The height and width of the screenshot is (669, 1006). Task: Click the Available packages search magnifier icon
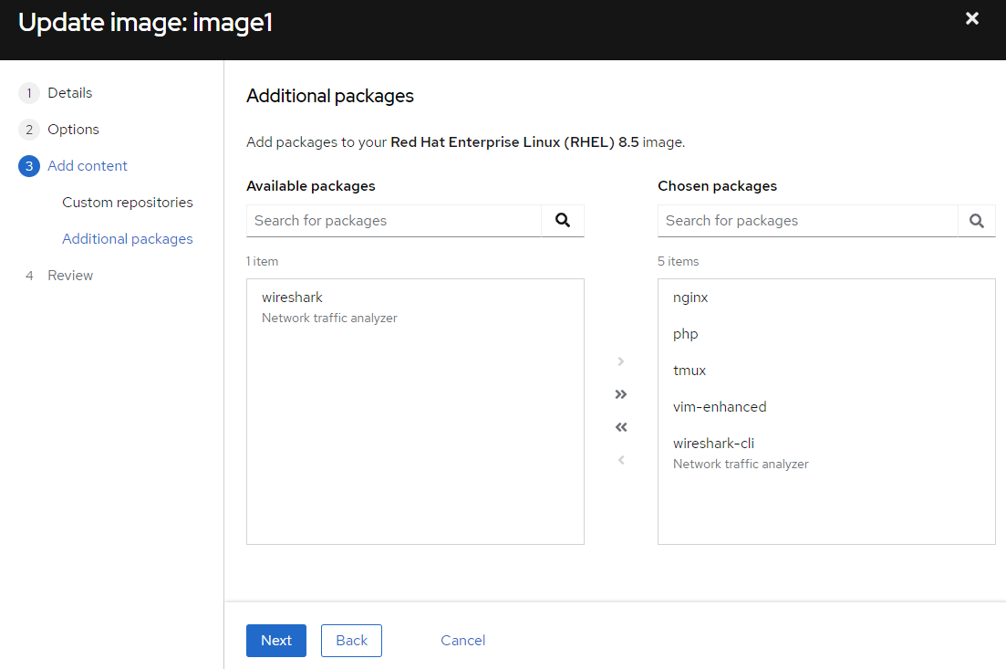click(563, 221)
